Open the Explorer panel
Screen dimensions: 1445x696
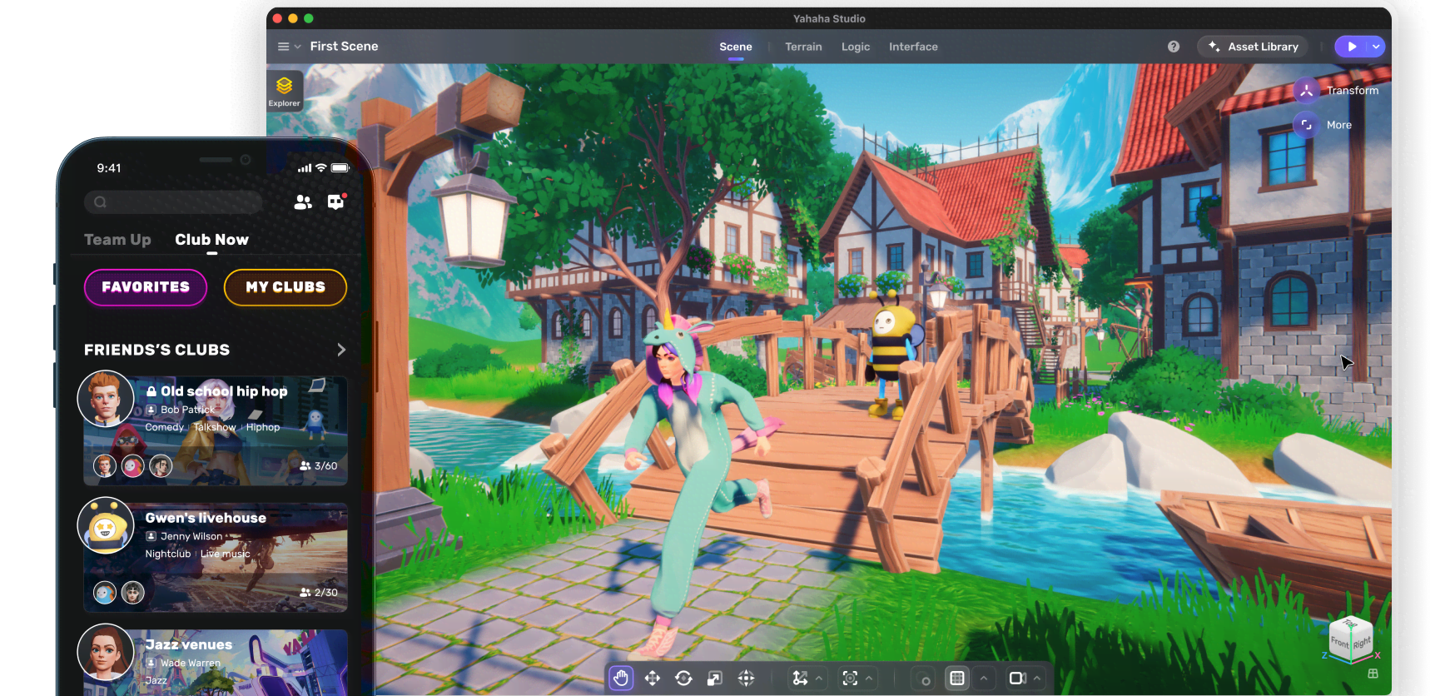[x=285, y=91]
